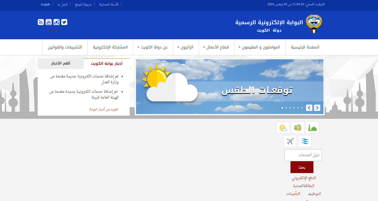
Task: Switch the site language to English
Action: pos(45,4)
